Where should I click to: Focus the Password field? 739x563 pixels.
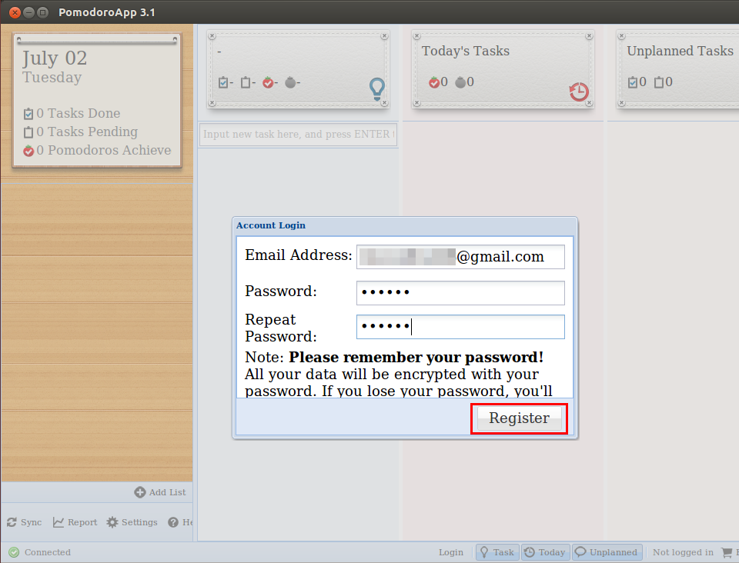click(x=460, y=292)
